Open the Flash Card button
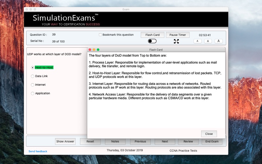Image resolution: width=262 pixels, height=164 pixels. 152,35
